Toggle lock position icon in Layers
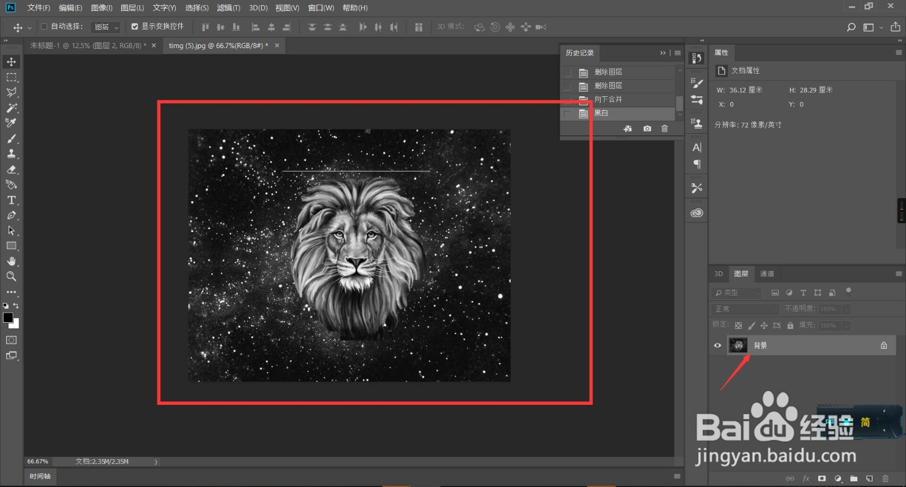Viewport: 906px width, 487px height. (764, 326)
